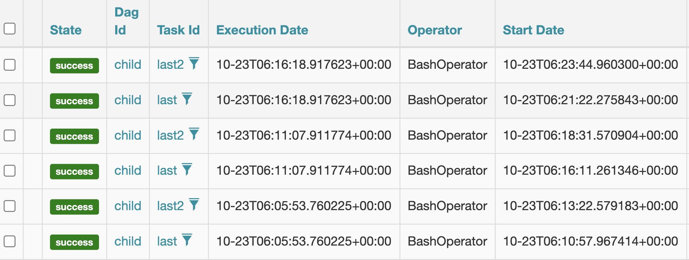Screen dimensions: 689x260
Task: Click the funnel icon beside last2 in third row
Action: point(195,134)
